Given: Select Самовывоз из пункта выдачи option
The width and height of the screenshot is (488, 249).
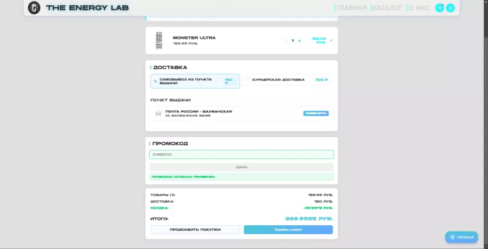Looking at the screenshot, I should click(x=195, y=81).
